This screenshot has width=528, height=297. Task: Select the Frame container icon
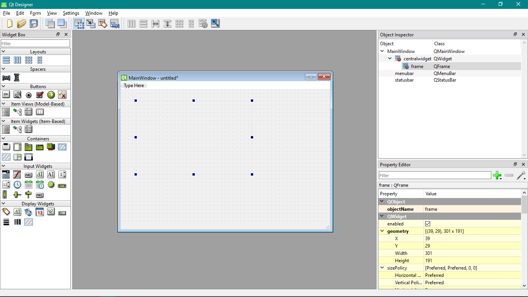coord(62,147)
